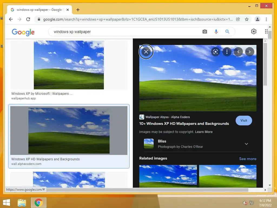Image resolution: width=277 pixels, height=208 pixels.
Task: Click the browser forward arrow
Action: (x=19, y=19)
